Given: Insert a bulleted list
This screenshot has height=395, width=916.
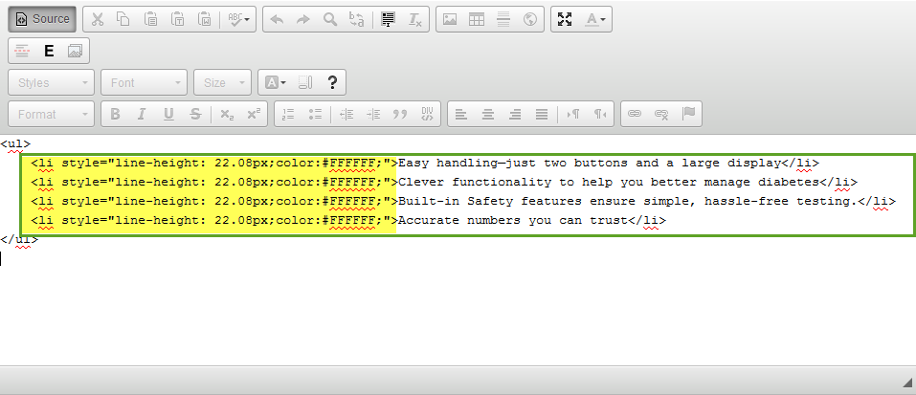Looking at the screenshot, I should 316,115.
